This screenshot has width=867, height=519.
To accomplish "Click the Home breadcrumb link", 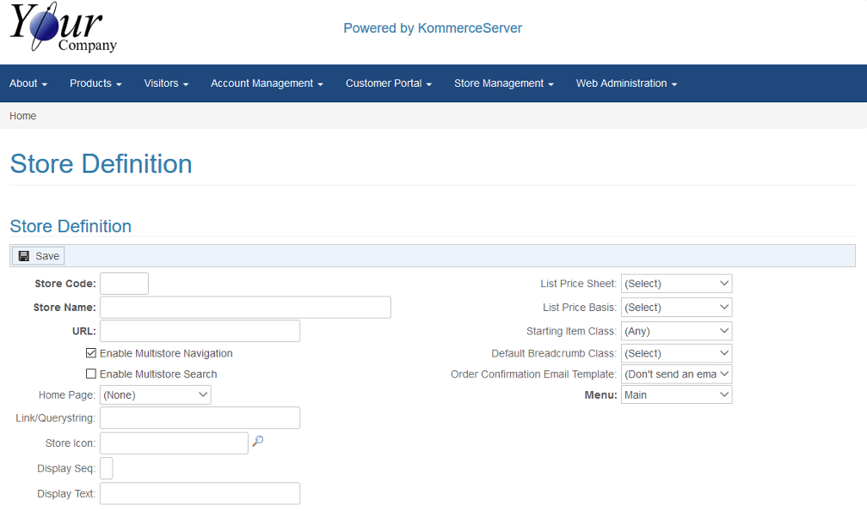I will [x=23, y=116].
